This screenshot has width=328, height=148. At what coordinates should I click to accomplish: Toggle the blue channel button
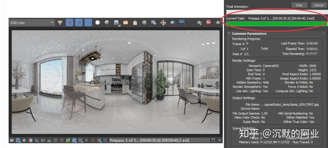tap(88, 23)
